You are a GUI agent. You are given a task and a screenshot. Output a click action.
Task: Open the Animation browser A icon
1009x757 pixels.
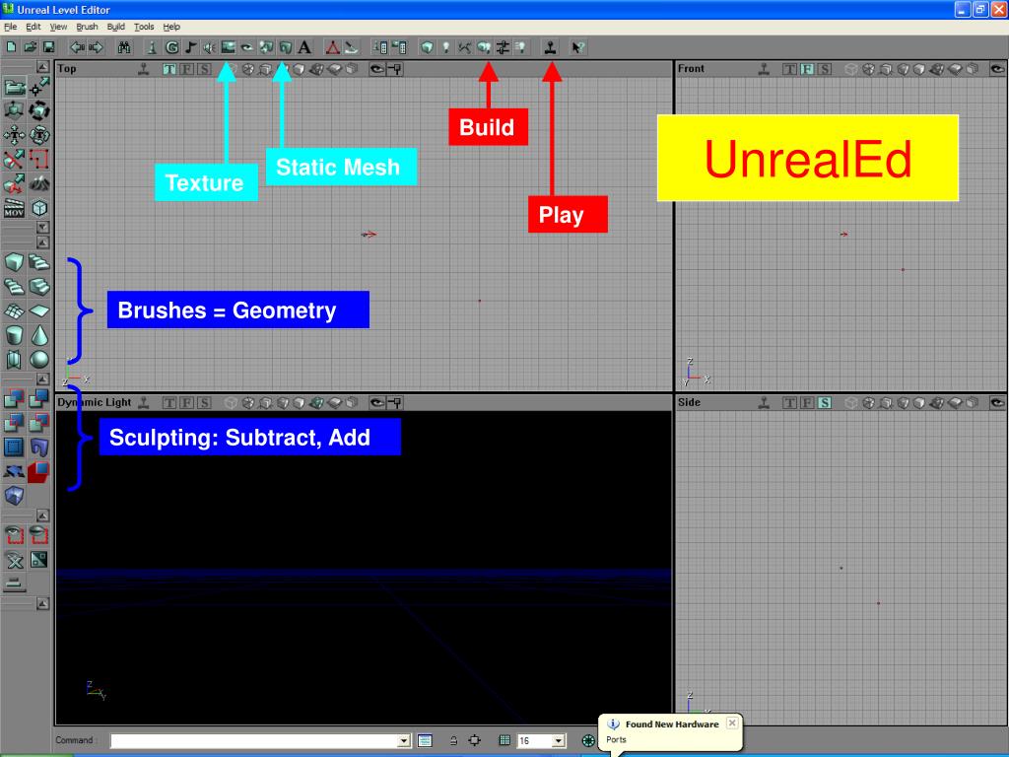(x=304, y=47)
